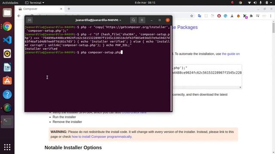Click the red Opera-style extension icon
Viewport: 275px width, 154px height.
click(x=219, y=16)
